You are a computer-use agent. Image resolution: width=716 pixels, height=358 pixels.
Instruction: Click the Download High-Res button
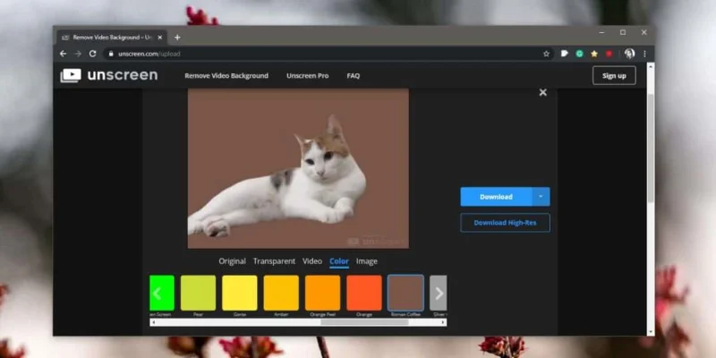pos(505,223)
